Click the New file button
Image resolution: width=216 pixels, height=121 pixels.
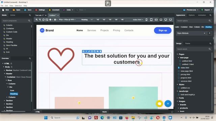5,10
